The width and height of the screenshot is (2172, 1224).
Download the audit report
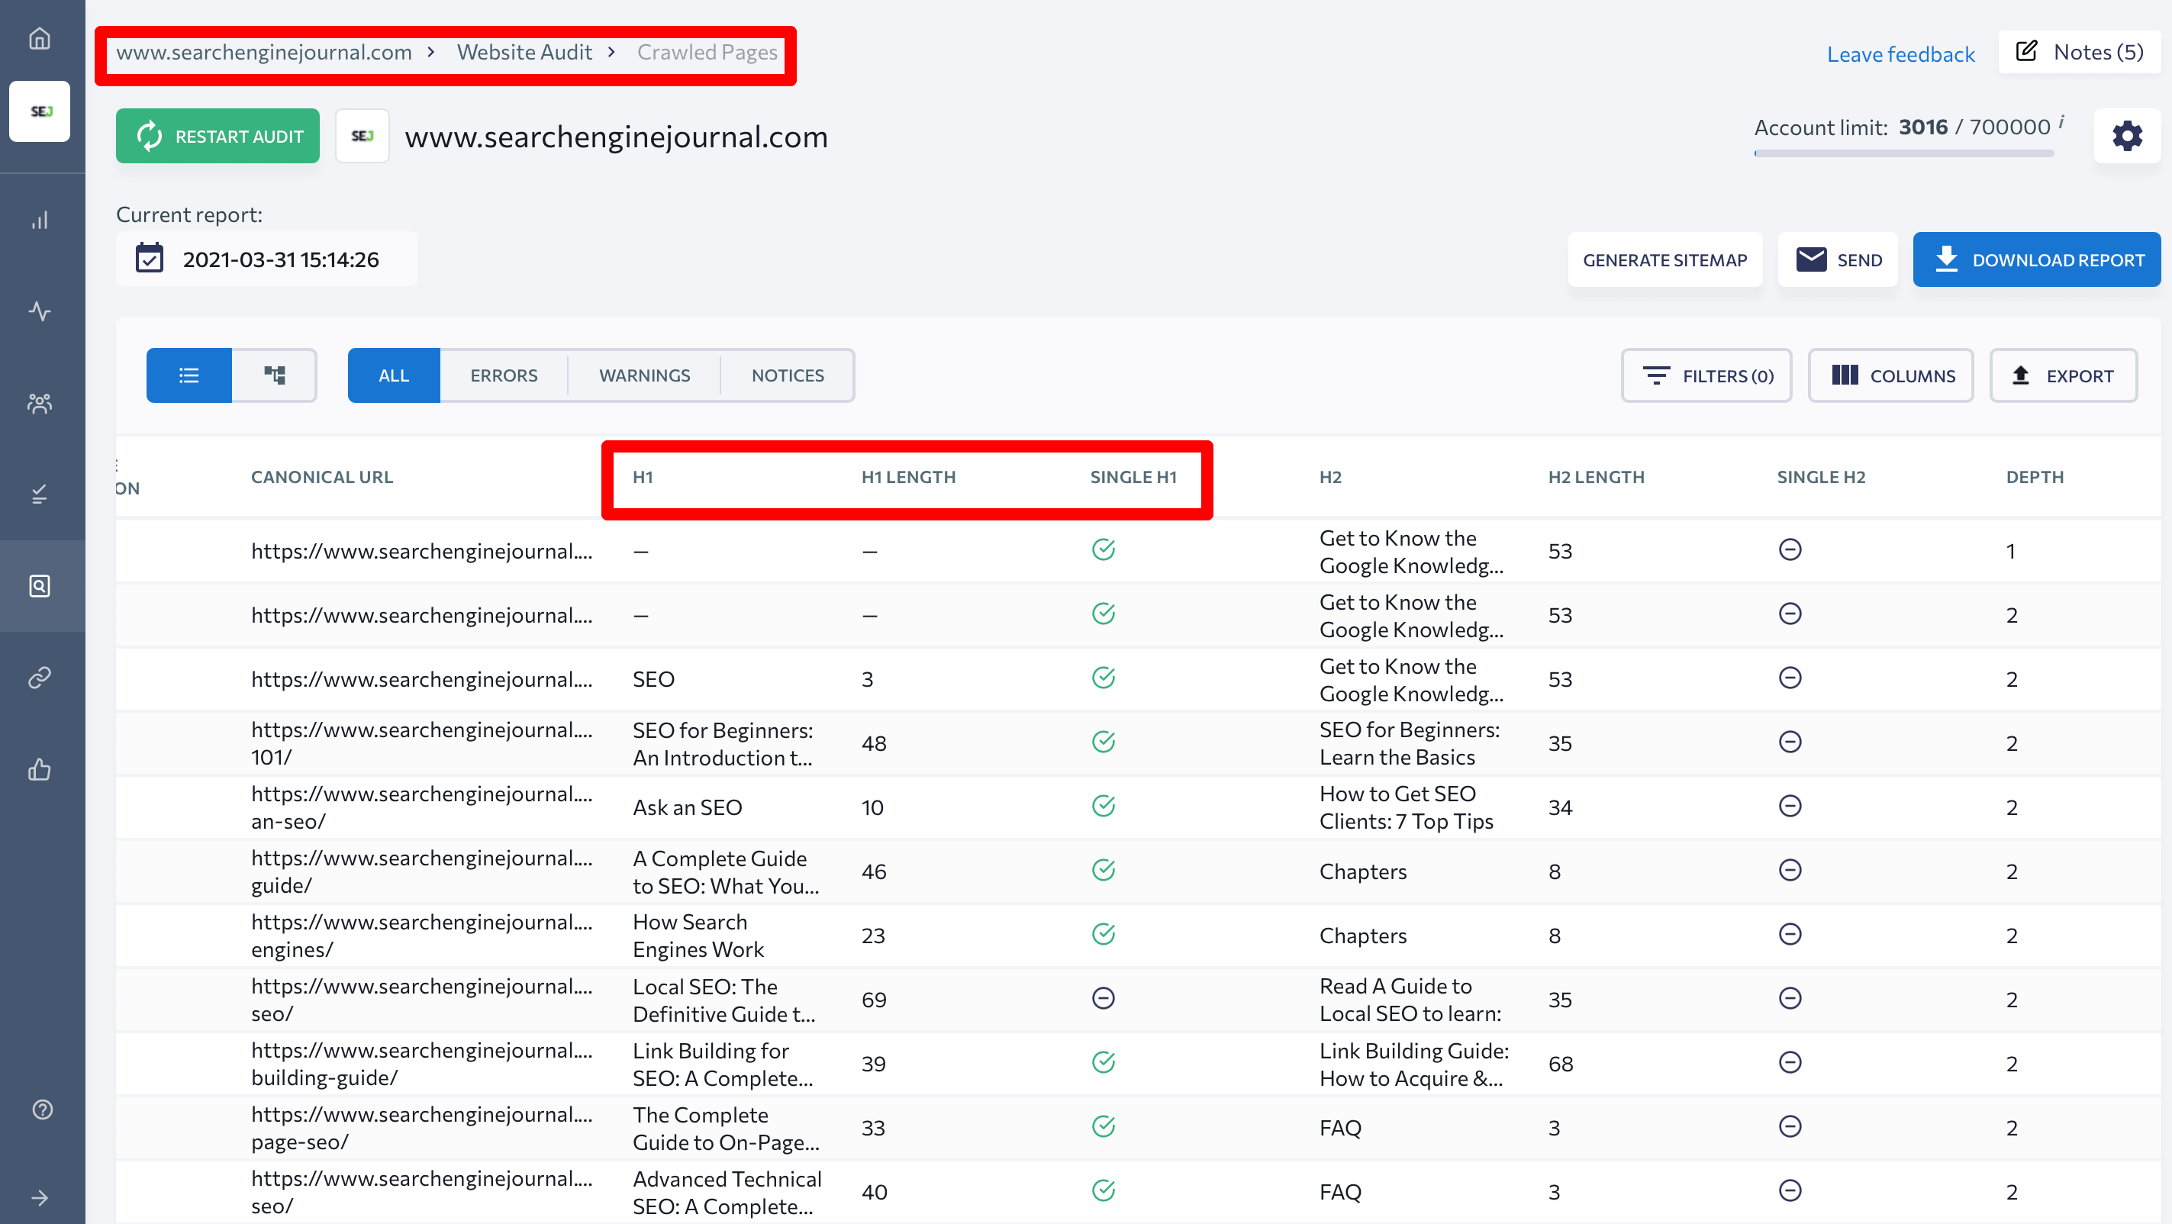(x=2036, y=259)
